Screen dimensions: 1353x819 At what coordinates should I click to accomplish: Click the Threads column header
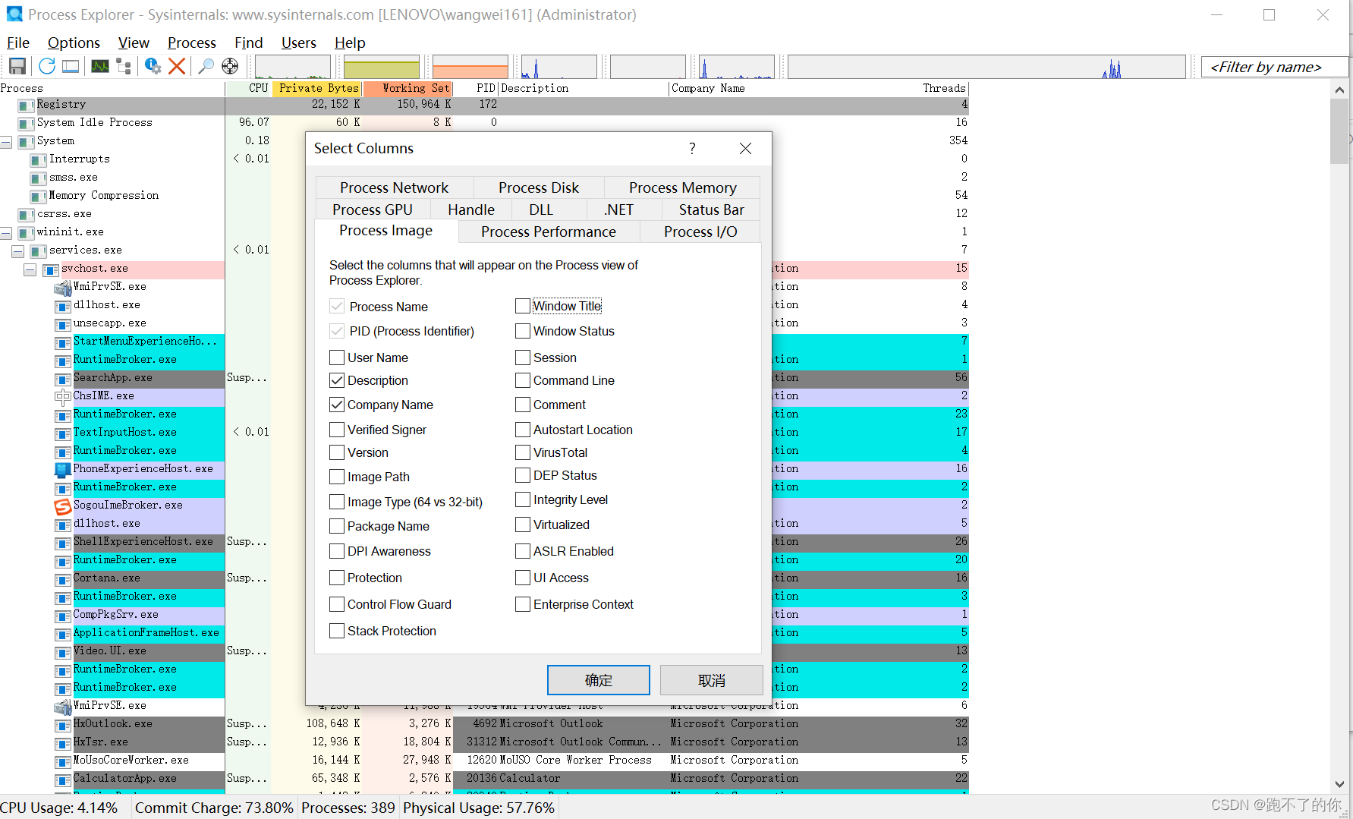point(943,88)
